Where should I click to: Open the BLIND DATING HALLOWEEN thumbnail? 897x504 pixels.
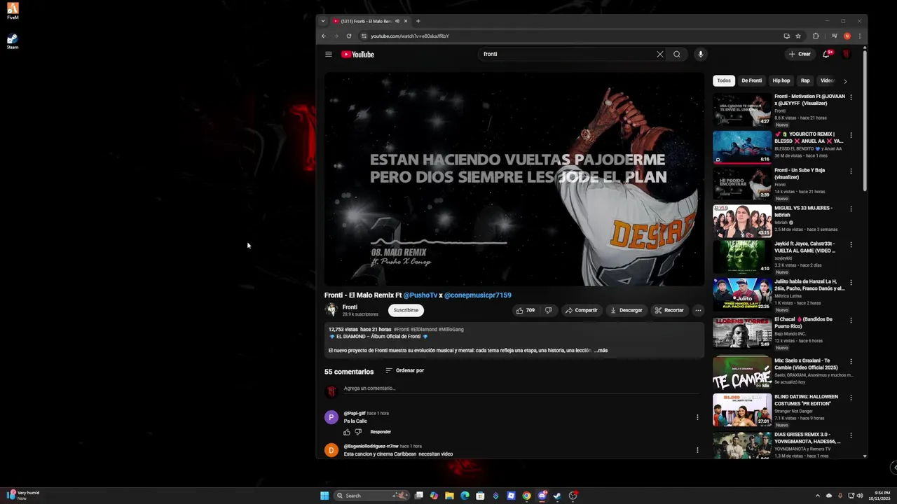tap(742, 409)
